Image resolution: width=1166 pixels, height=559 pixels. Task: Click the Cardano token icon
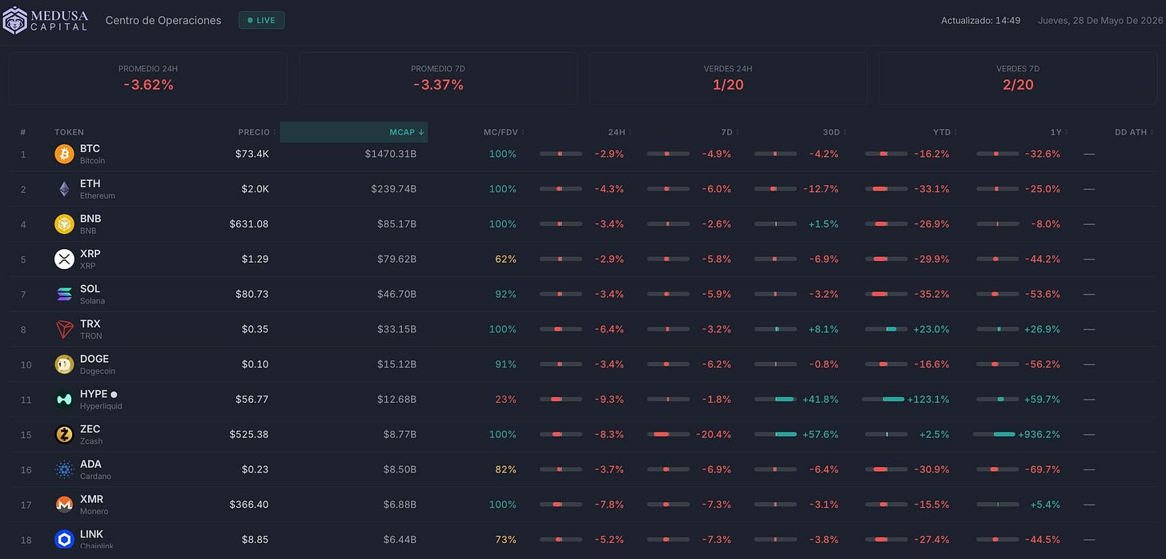point(64,469)
